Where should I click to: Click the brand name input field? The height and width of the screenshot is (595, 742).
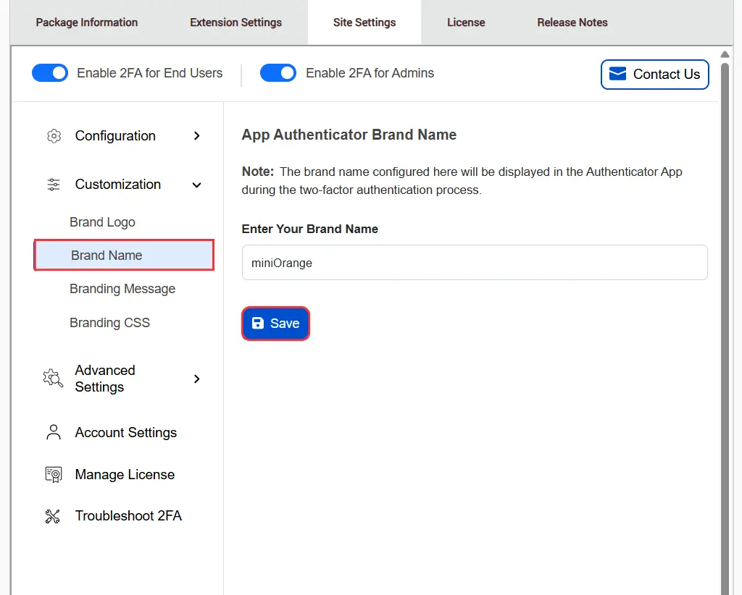pos(475,263)
